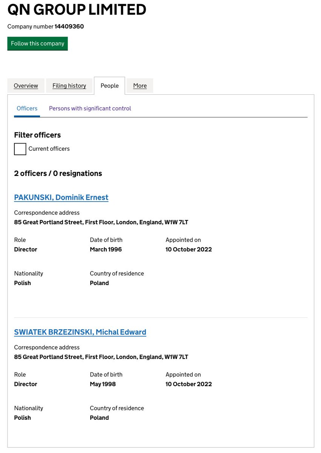Select the People tab
The width and height of the screenshot is (321, 453).
[109, 86]
